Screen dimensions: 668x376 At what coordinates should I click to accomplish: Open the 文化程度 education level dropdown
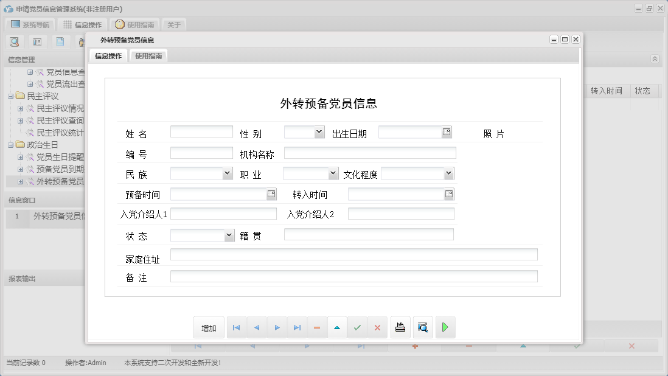coord(448,173)
